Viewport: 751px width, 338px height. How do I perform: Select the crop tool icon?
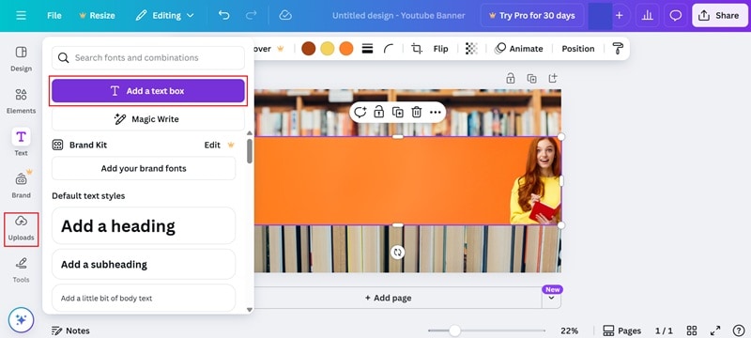point(417,49)
